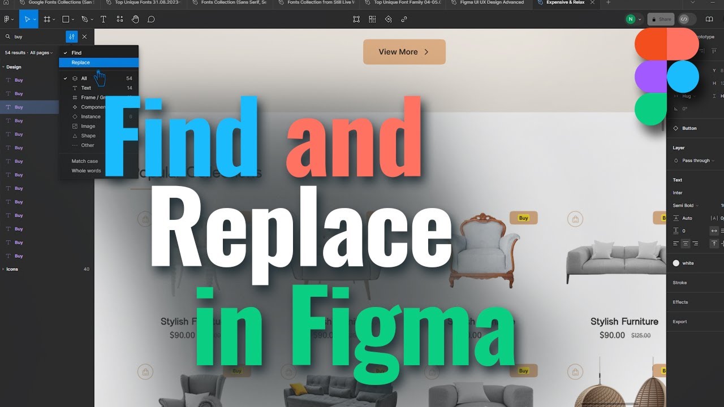Screen dimensions: 724x407
Task: Collapse the Design results group
Action: click(3, 67)
